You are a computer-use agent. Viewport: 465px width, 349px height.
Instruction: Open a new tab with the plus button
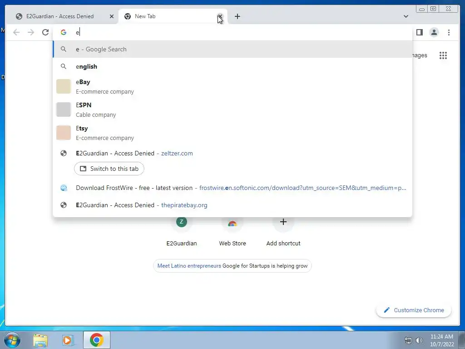[237, 16]
